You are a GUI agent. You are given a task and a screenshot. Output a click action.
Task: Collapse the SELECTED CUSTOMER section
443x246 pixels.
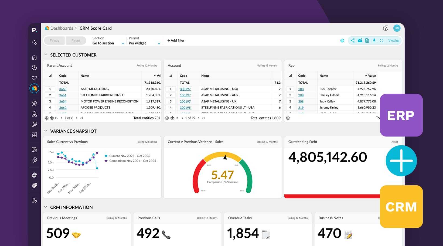(x=46, y=55)
